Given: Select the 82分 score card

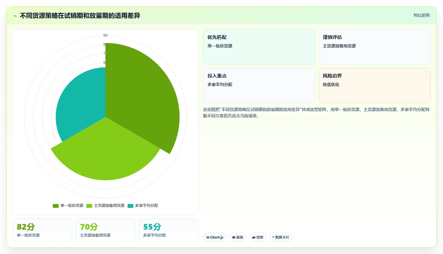Looking at the screenshot, I should (x=42, y=230).
